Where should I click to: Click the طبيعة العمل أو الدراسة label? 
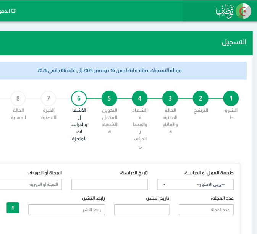click(209, 173)
